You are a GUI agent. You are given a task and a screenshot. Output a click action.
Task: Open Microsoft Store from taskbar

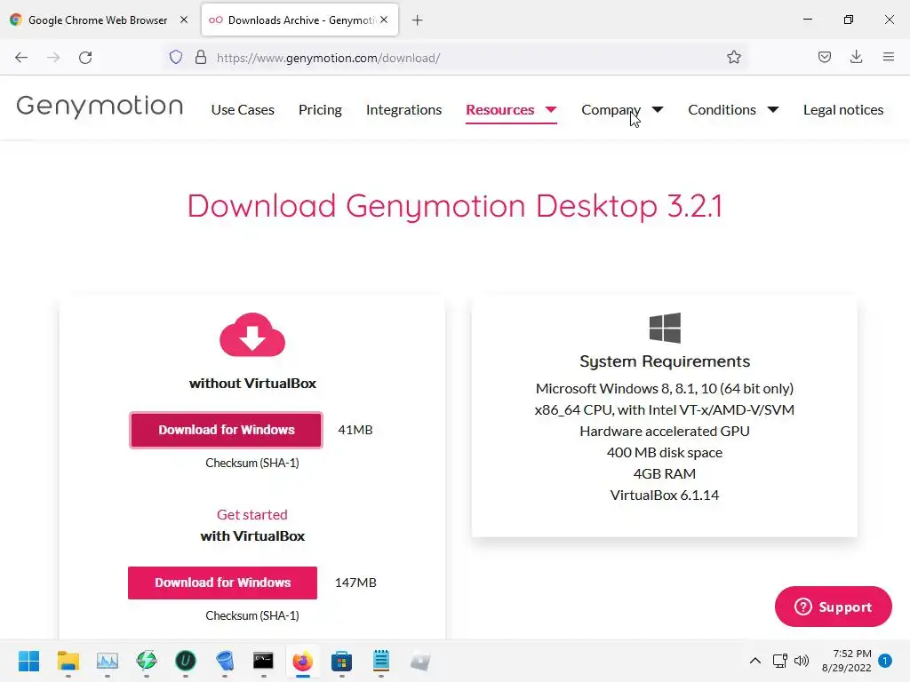pos(341,661)
